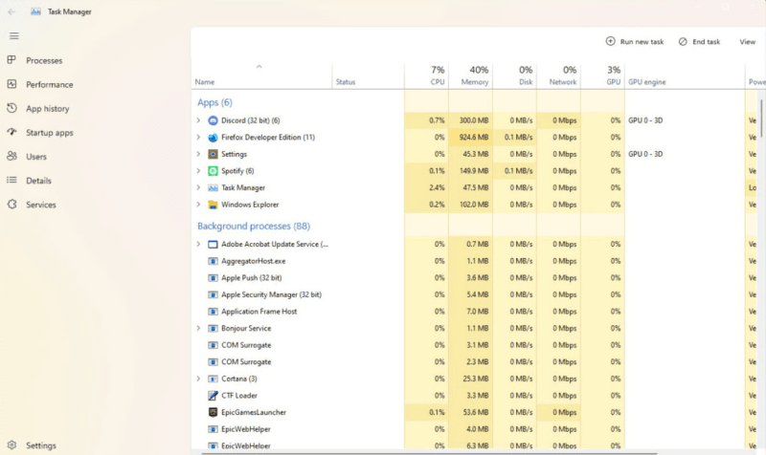
Task: Click Firefox's 924.6 MB memory cell
Action: click(470, 137)
